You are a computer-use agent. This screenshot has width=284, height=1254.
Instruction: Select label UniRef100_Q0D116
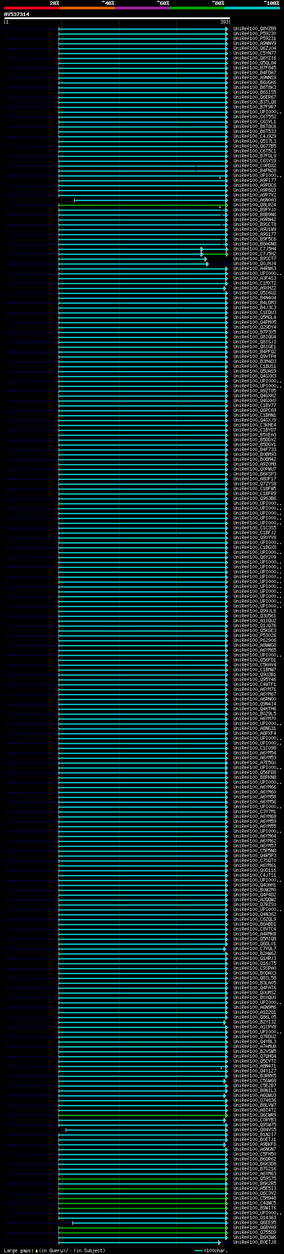pyautogui.click(x=255, y=870)
